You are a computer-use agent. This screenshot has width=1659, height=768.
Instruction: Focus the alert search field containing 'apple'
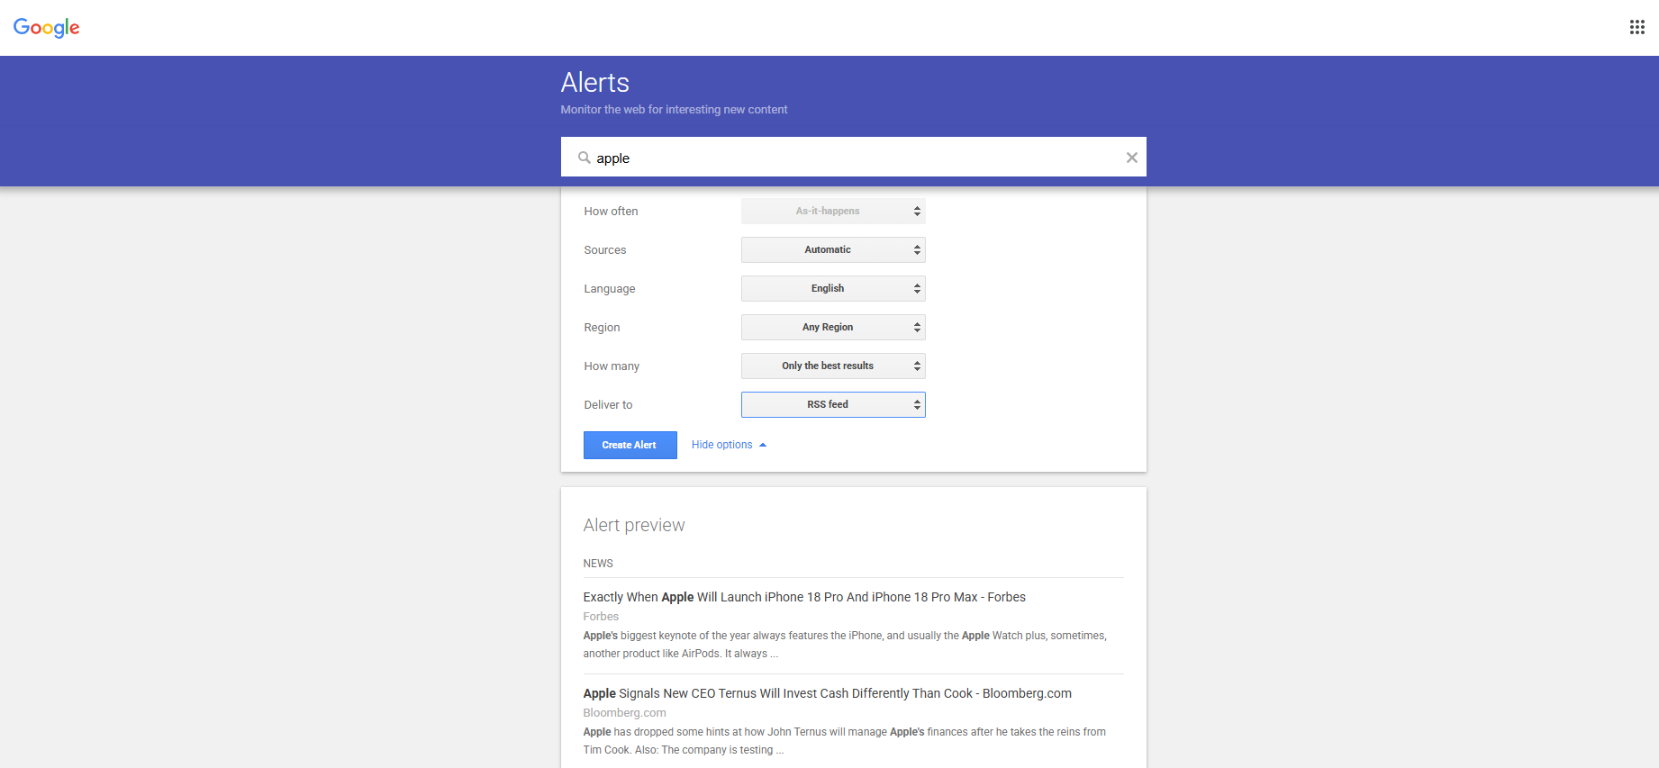(x=853, y=158)
